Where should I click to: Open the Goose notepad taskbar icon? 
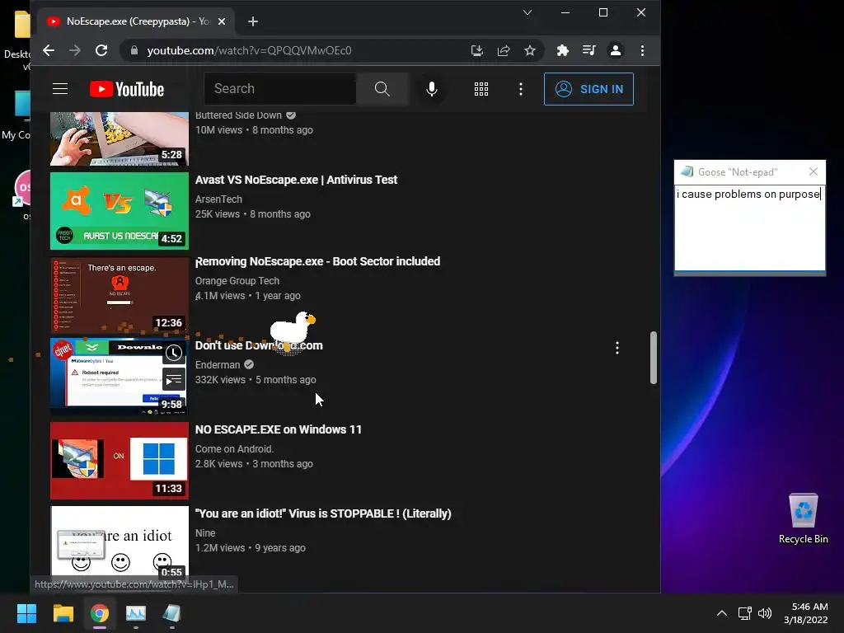[x=171, y=613]
